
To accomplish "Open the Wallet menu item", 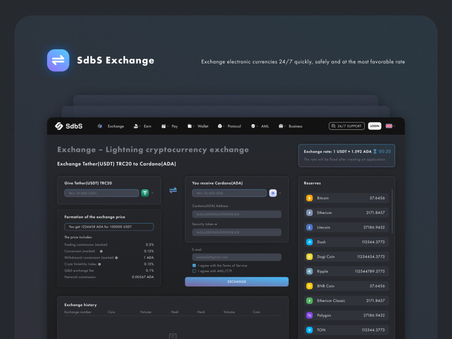I will pyautogui.click(x=203, y=126).
